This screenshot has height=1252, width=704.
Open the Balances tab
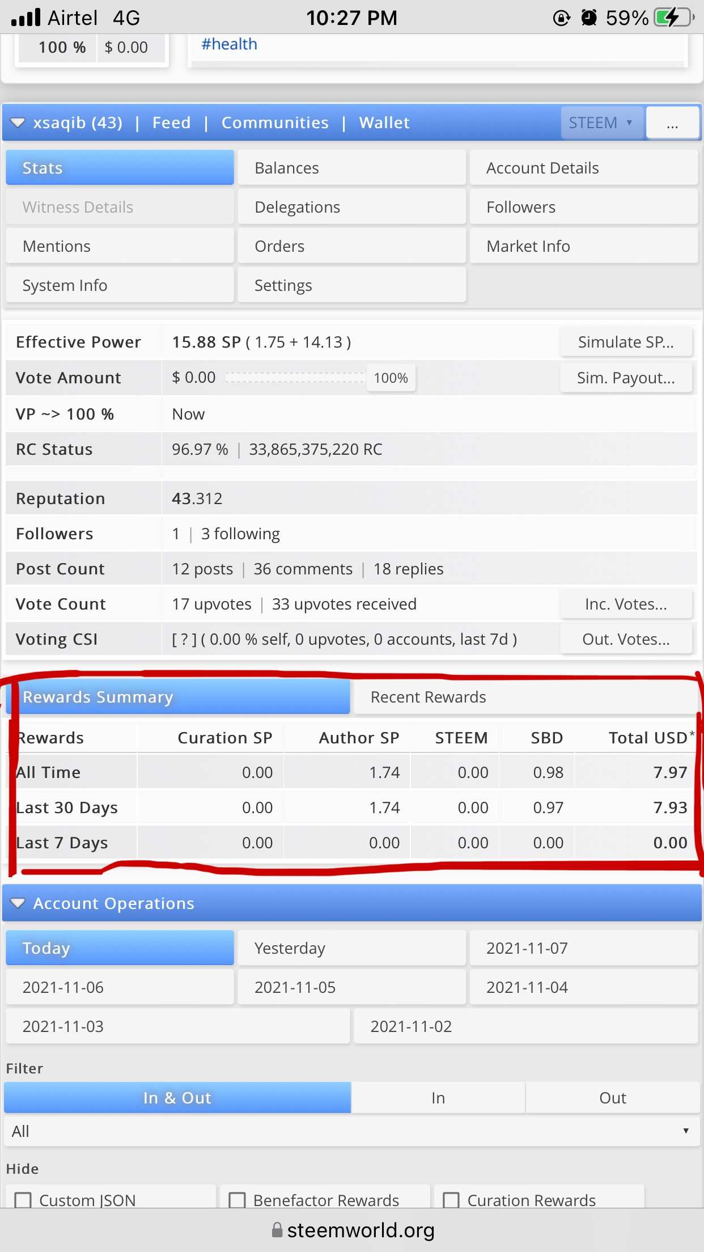352,168
